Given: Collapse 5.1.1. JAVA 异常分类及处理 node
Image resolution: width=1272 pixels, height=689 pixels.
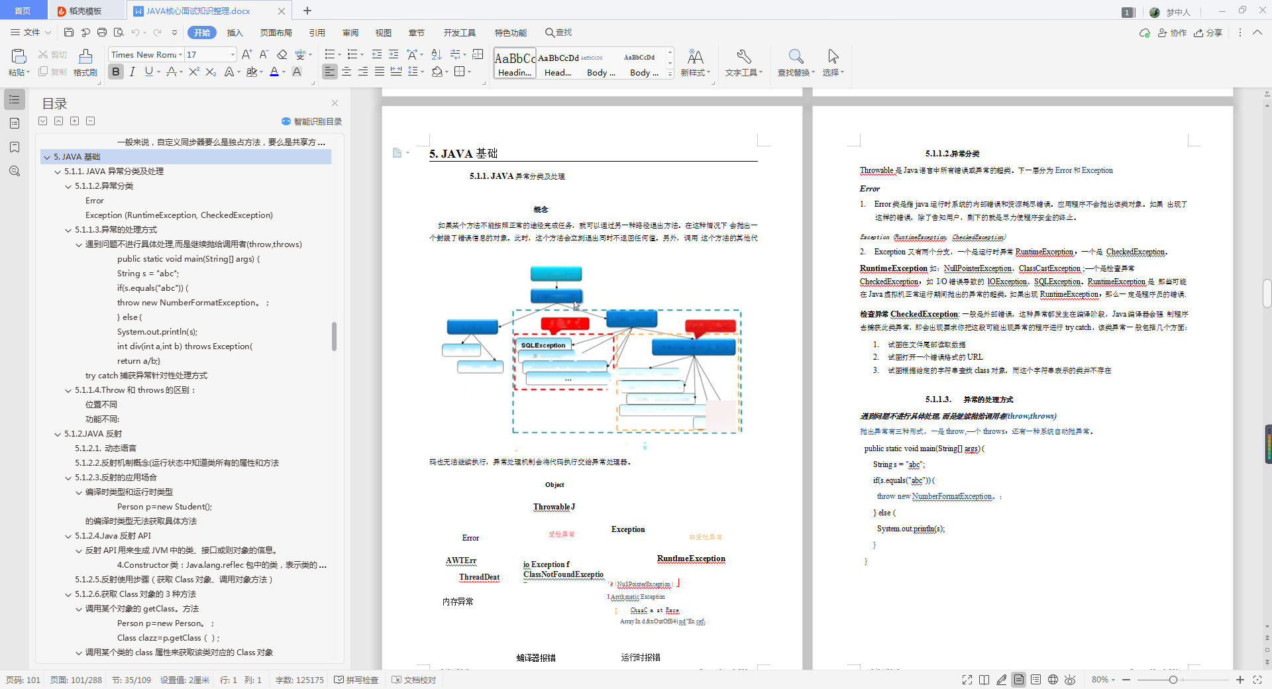Looking at the screenshot, I should point(58,172).
